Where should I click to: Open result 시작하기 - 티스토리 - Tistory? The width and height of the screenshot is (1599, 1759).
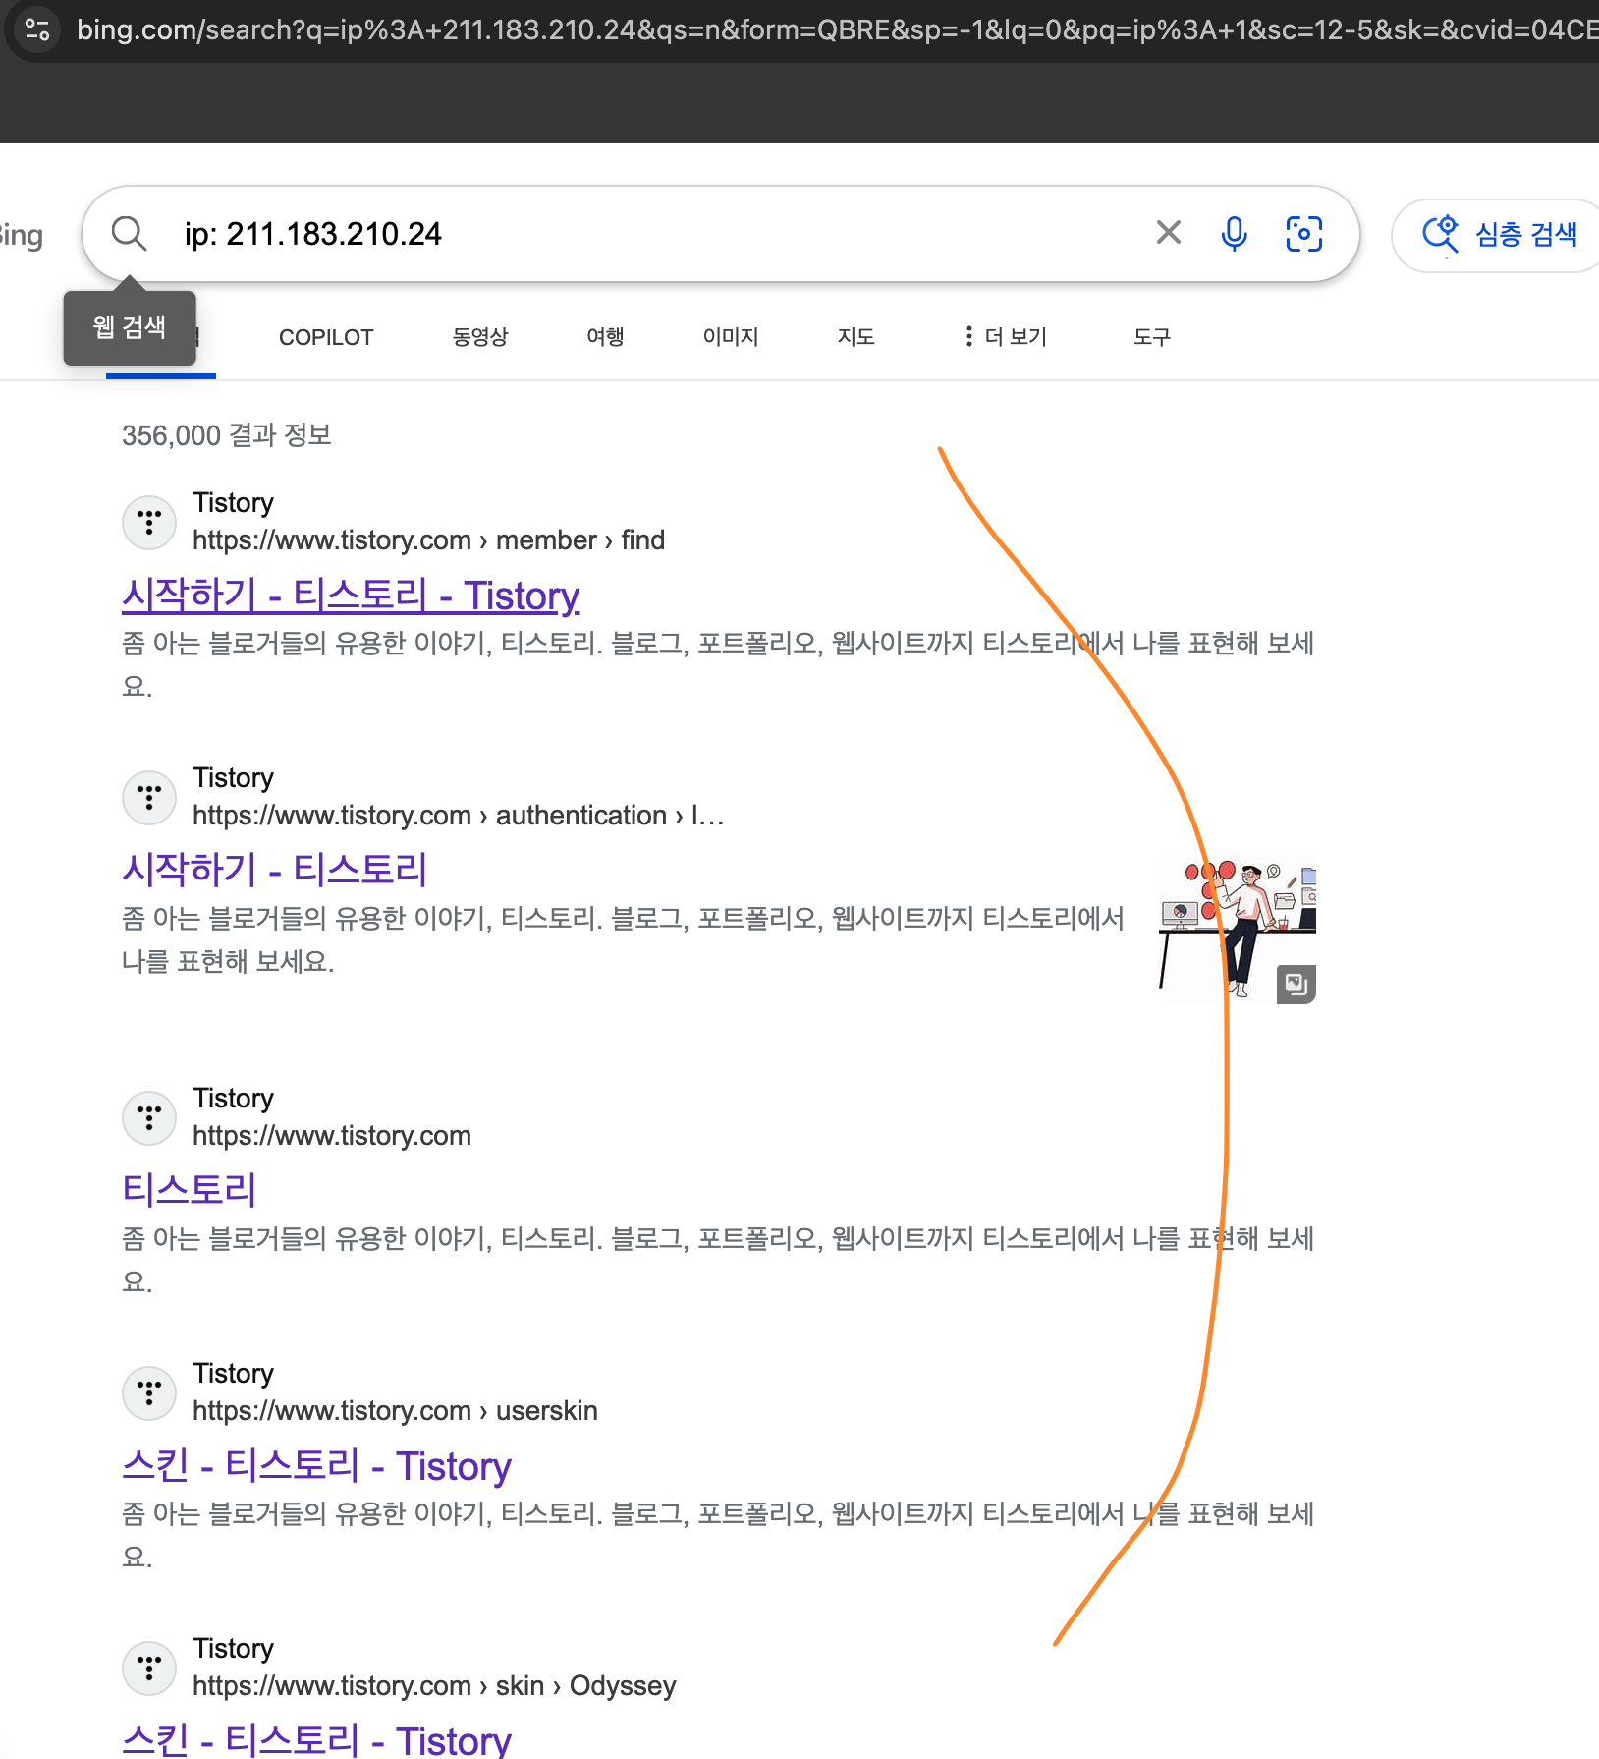tap(351, 596)
